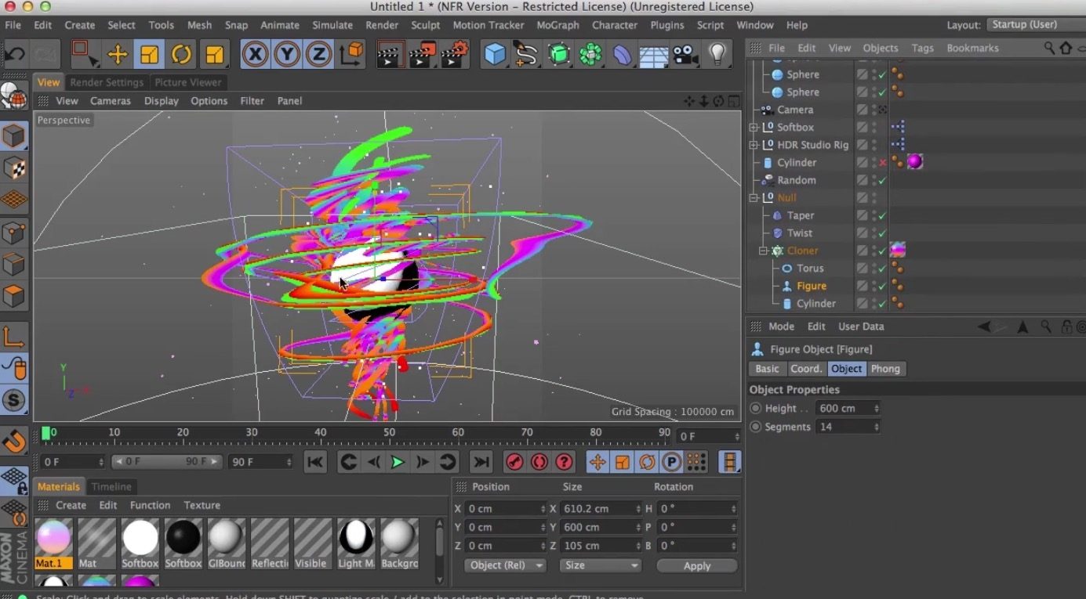Click frame 50 on the timeline ruler
This screenshot has width=1086, height=599.
tap(389, 432)
